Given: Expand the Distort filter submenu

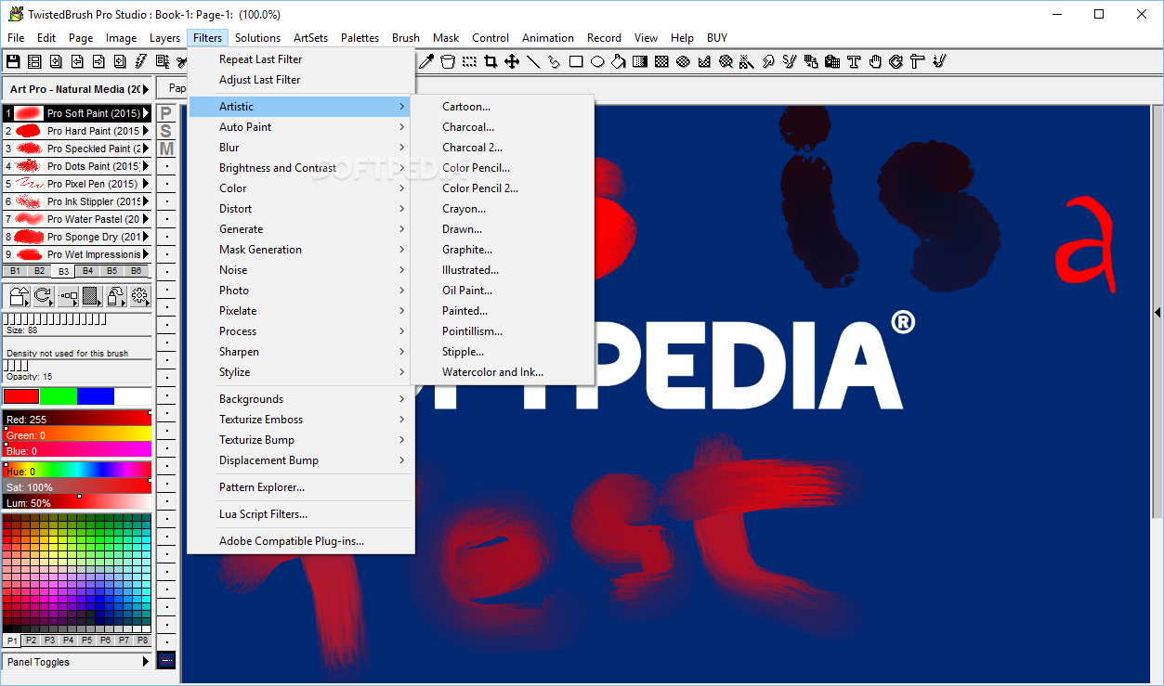Looking at the screenshot, I should 300,209.
